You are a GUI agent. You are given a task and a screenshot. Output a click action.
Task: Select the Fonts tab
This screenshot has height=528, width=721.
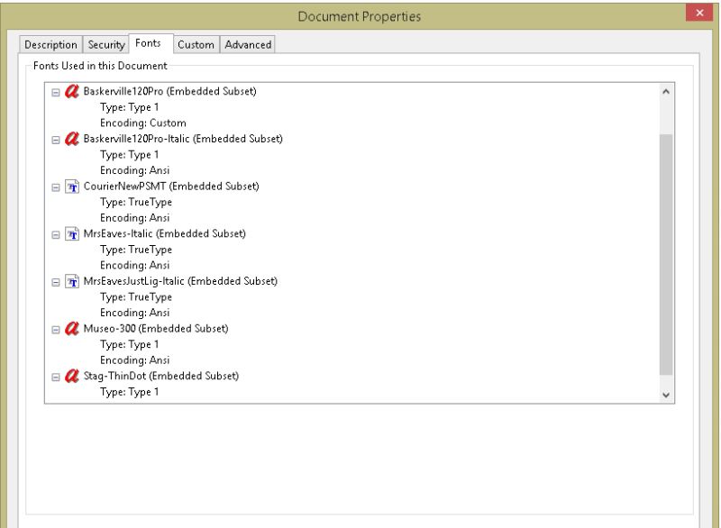click(x=151, y=43)
